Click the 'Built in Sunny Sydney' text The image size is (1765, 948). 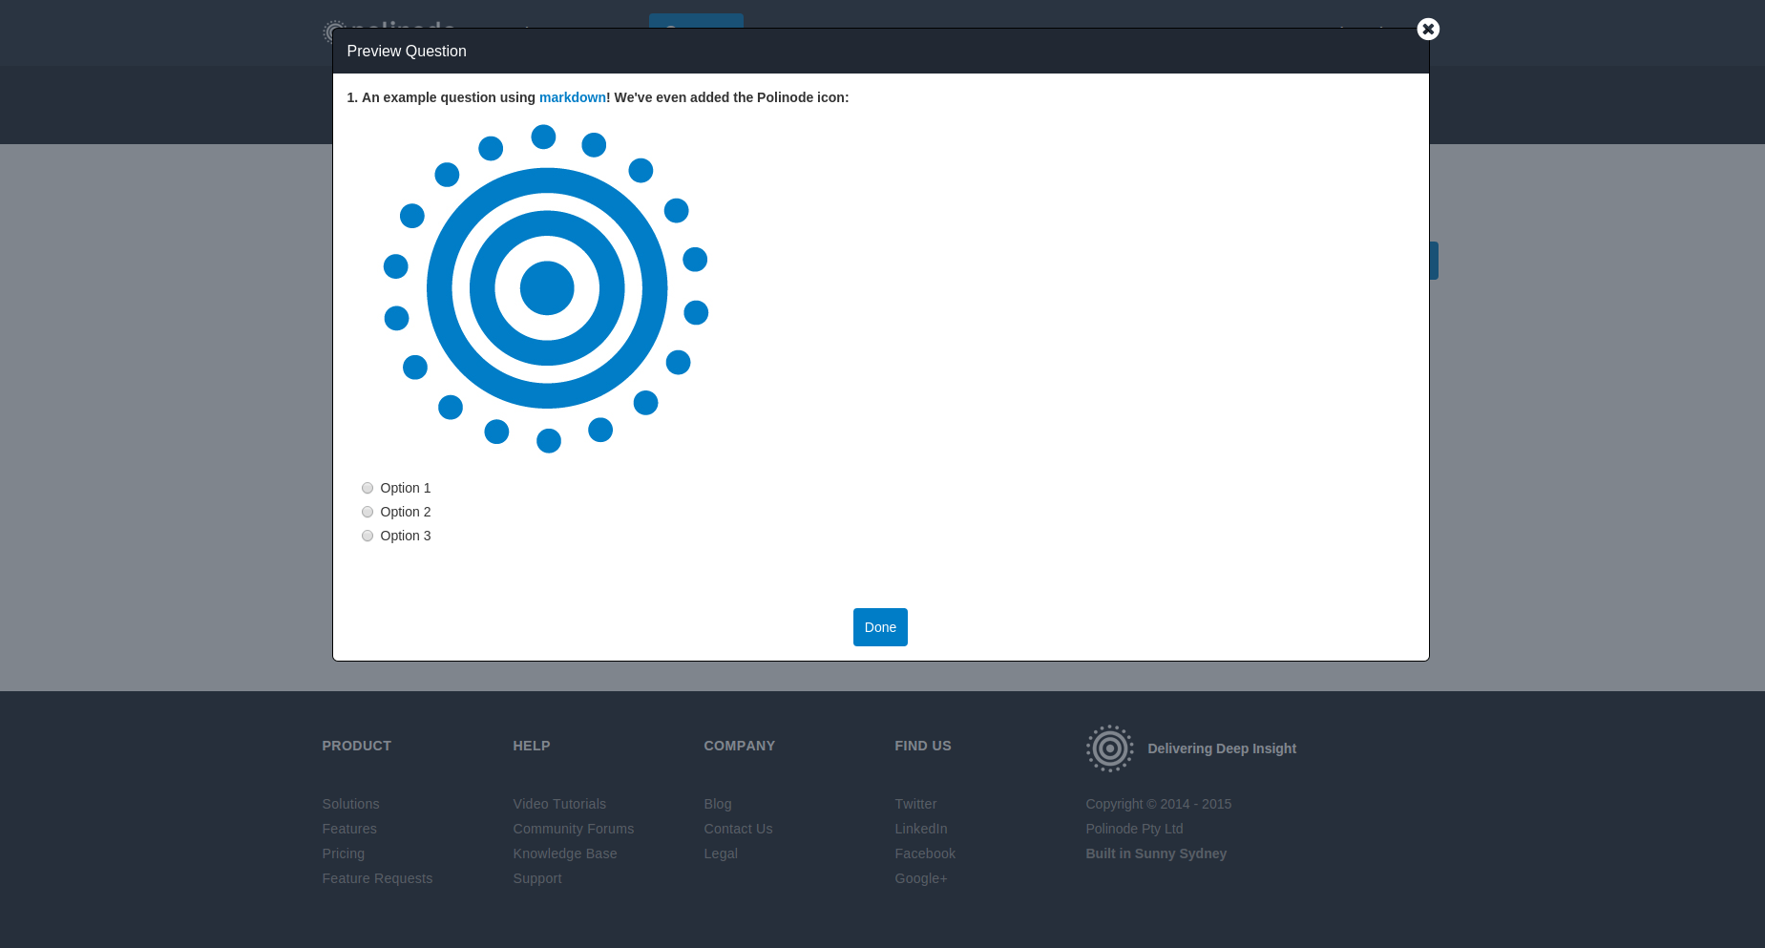point(1156,853)
